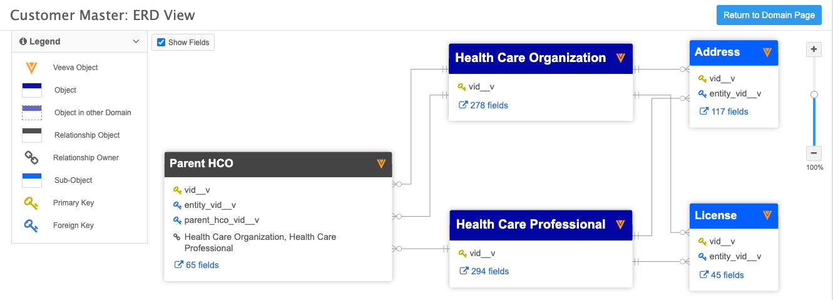Click Veeva icon on Address header
This screenshot has height=300, width=833.
[x=767, y=53]
